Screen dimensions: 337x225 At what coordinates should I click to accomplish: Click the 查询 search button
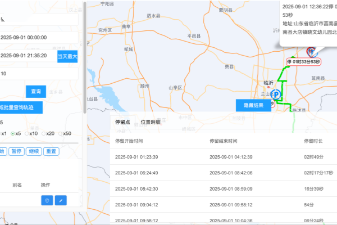click(x=36, y=92)
